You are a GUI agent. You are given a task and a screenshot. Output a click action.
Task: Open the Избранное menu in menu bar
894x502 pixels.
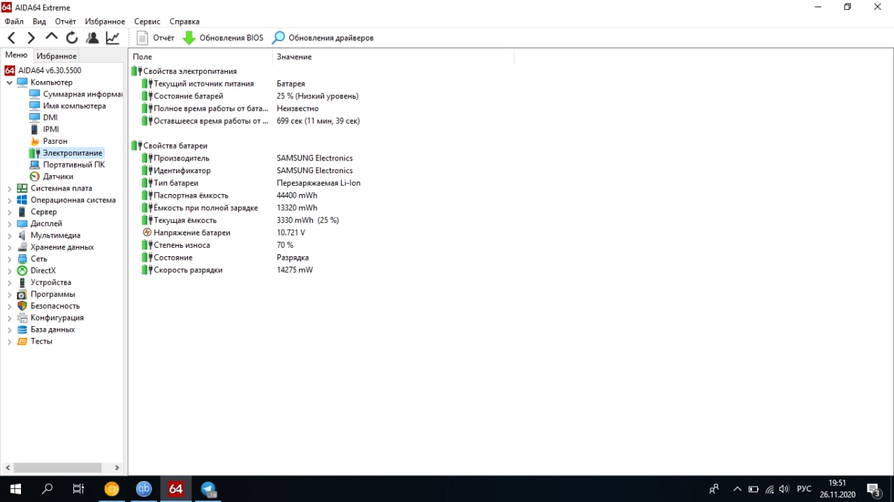click(105, 22)
